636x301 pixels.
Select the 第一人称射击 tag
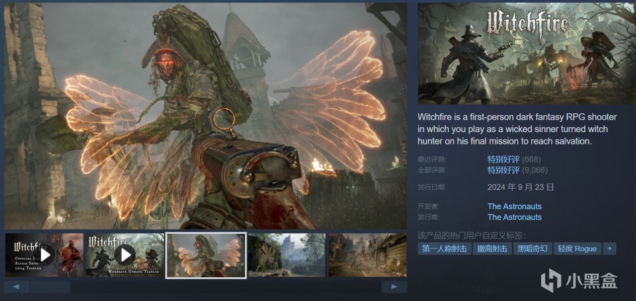click(x=445, y=248)
